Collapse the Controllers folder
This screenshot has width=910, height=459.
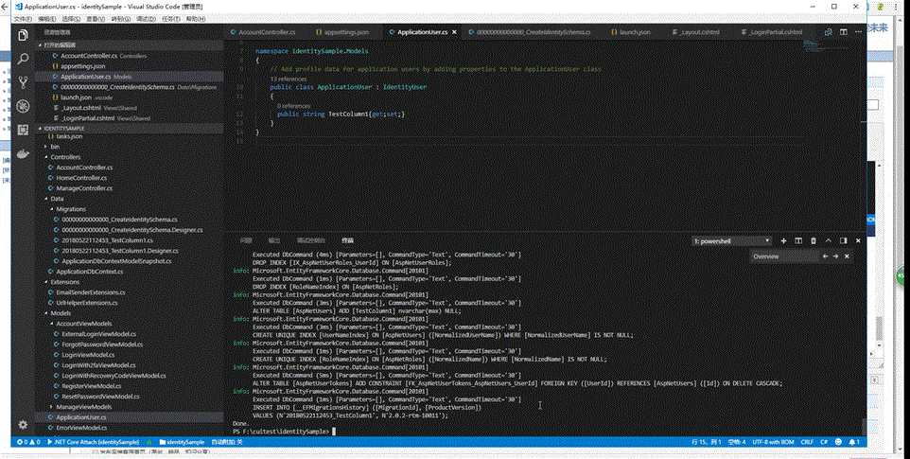click(x=65, y=157)
